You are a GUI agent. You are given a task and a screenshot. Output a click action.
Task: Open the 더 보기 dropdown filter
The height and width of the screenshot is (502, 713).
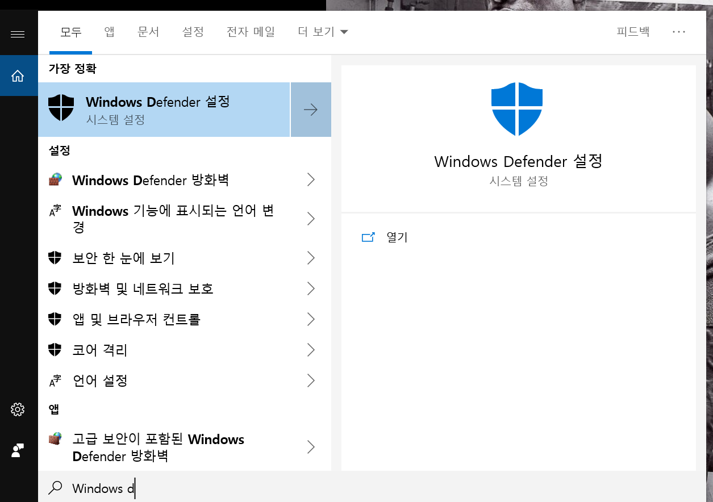pyautogui.click(x=323, y=32)
